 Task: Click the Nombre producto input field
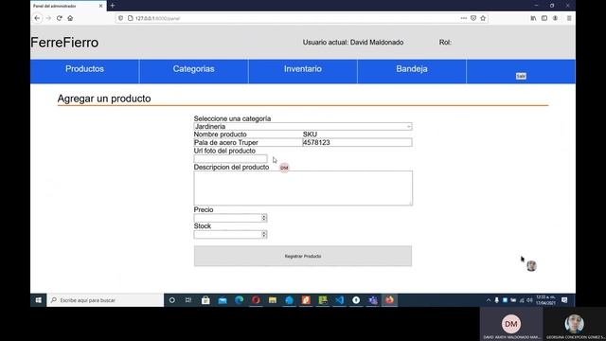[248, 143]
